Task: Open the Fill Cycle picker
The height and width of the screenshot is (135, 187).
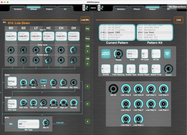Action: 145,54
